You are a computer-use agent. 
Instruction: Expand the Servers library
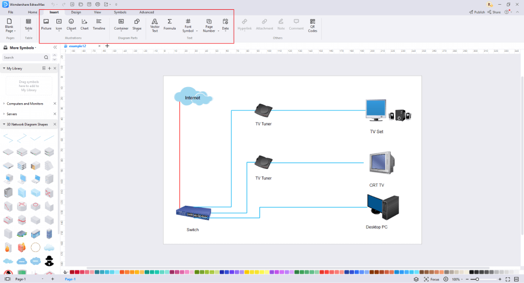pyautogui.click(x=4, y=114)
